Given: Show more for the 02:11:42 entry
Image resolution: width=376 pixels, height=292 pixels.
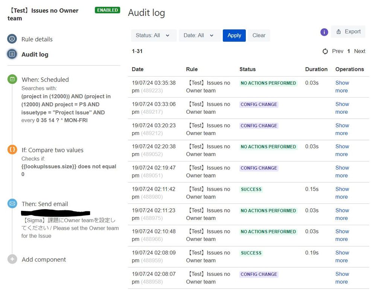Looking at the screenshot, I should pyautogui.click(x=342, y=193).
